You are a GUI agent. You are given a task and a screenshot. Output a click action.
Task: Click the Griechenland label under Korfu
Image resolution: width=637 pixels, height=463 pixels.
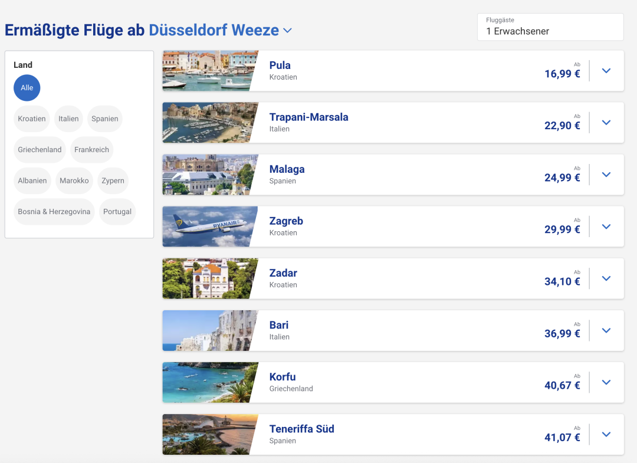point(291,389)
